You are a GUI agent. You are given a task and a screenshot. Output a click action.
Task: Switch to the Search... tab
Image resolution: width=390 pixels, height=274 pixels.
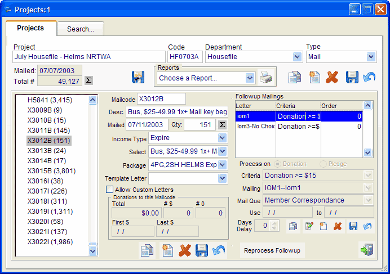81,29
